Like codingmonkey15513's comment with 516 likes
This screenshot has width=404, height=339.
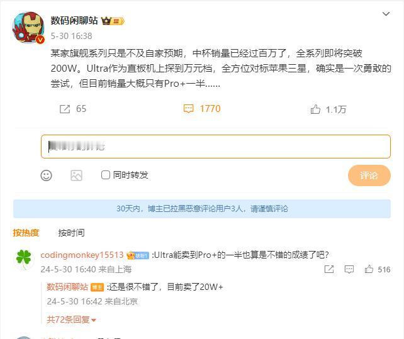(x=369, y=269)
